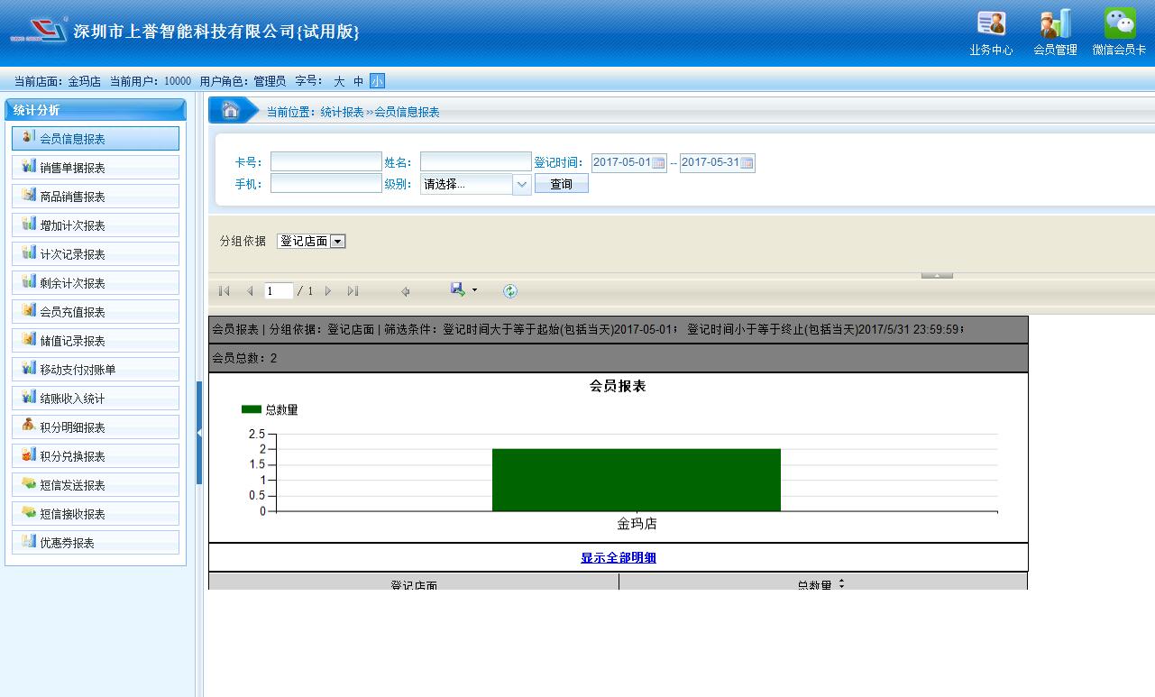This screenshot has width=1155, height=697.
Task: Collapse the report parameters panel
Action: coord(937,275)
